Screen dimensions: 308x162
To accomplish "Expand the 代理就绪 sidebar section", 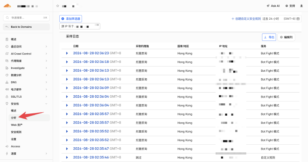I will [x=46, y=61].
